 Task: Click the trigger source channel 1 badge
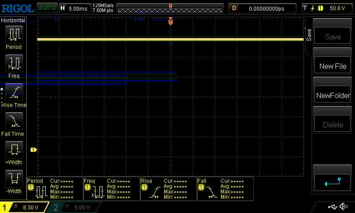click(x=320, y=8)
